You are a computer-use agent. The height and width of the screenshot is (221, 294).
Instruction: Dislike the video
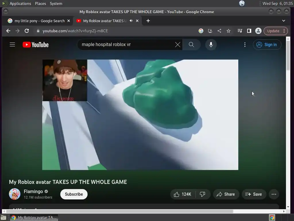click(203, 194)
